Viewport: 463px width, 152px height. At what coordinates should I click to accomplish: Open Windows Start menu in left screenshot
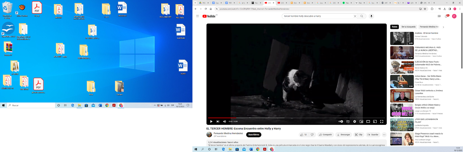click(x=3, y=105)
